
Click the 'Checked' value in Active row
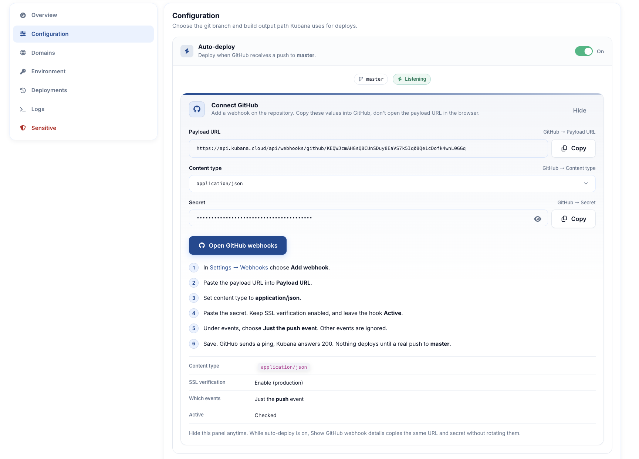266,415
